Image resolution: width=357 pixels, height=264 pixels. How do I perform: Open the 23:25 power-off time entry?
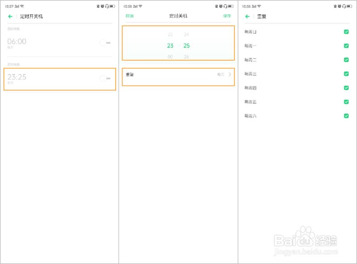(60, 79)
